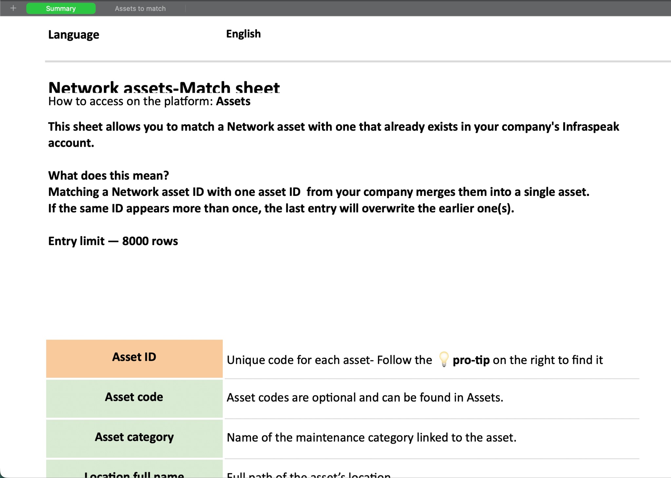Select the 'If the same ID appears' sentence
This screenshot has width=671, height=478.
[x=281, y=208]
